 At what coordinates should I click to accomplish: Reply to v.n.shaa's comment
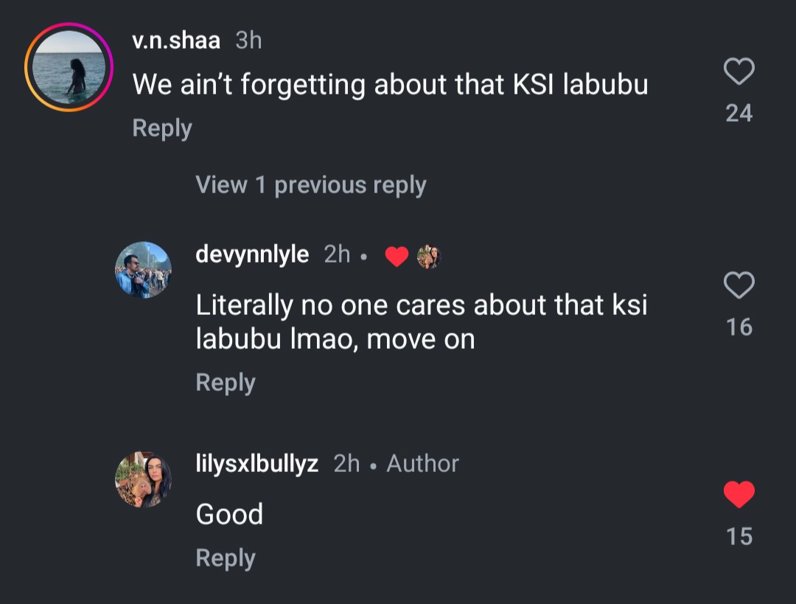[161, 128]
